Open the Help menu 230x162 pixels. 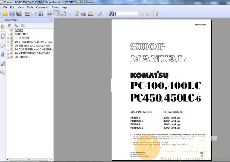pos(64,7)
